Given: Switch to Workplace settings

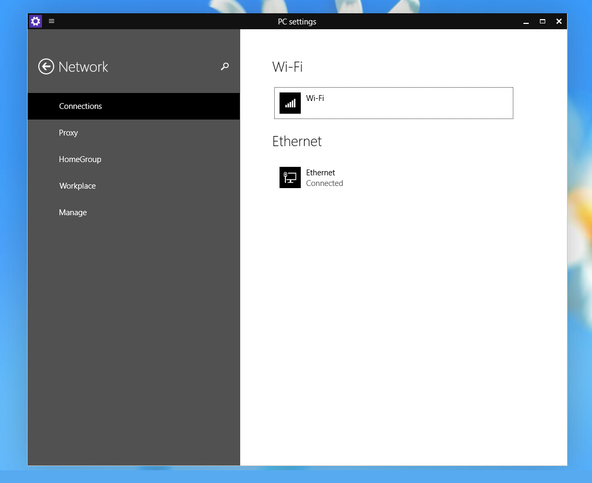Looking at the screenshot, I should (x=77, y=186).
